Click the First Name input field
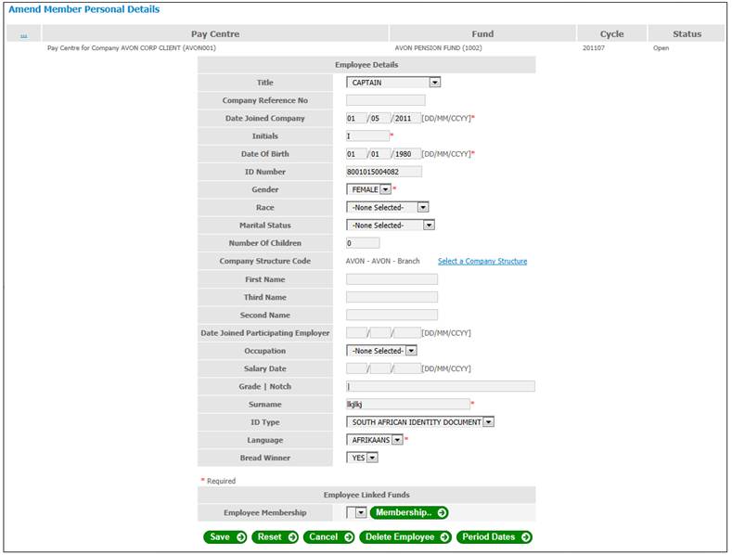732x555 pixels. click(392, 279)
